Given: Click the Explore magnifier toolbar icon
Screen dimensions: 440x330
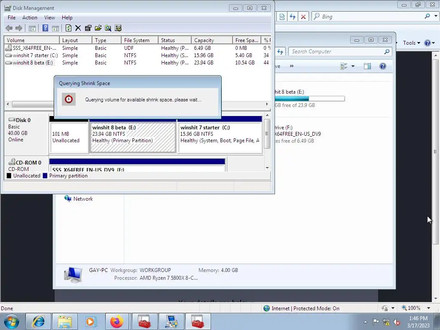Looking at the screenshot, I should coord(108,28).
